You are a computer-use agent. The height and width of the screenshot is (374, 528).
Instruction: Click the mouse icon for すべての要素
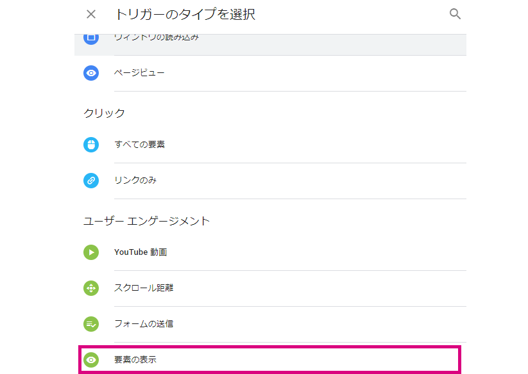[91, 145]
